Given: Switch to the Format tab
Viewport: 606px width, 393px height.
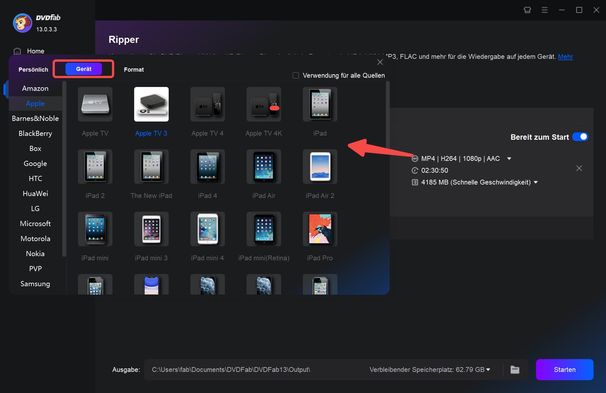Looking at the screenshot, I should tap(134, 69).
